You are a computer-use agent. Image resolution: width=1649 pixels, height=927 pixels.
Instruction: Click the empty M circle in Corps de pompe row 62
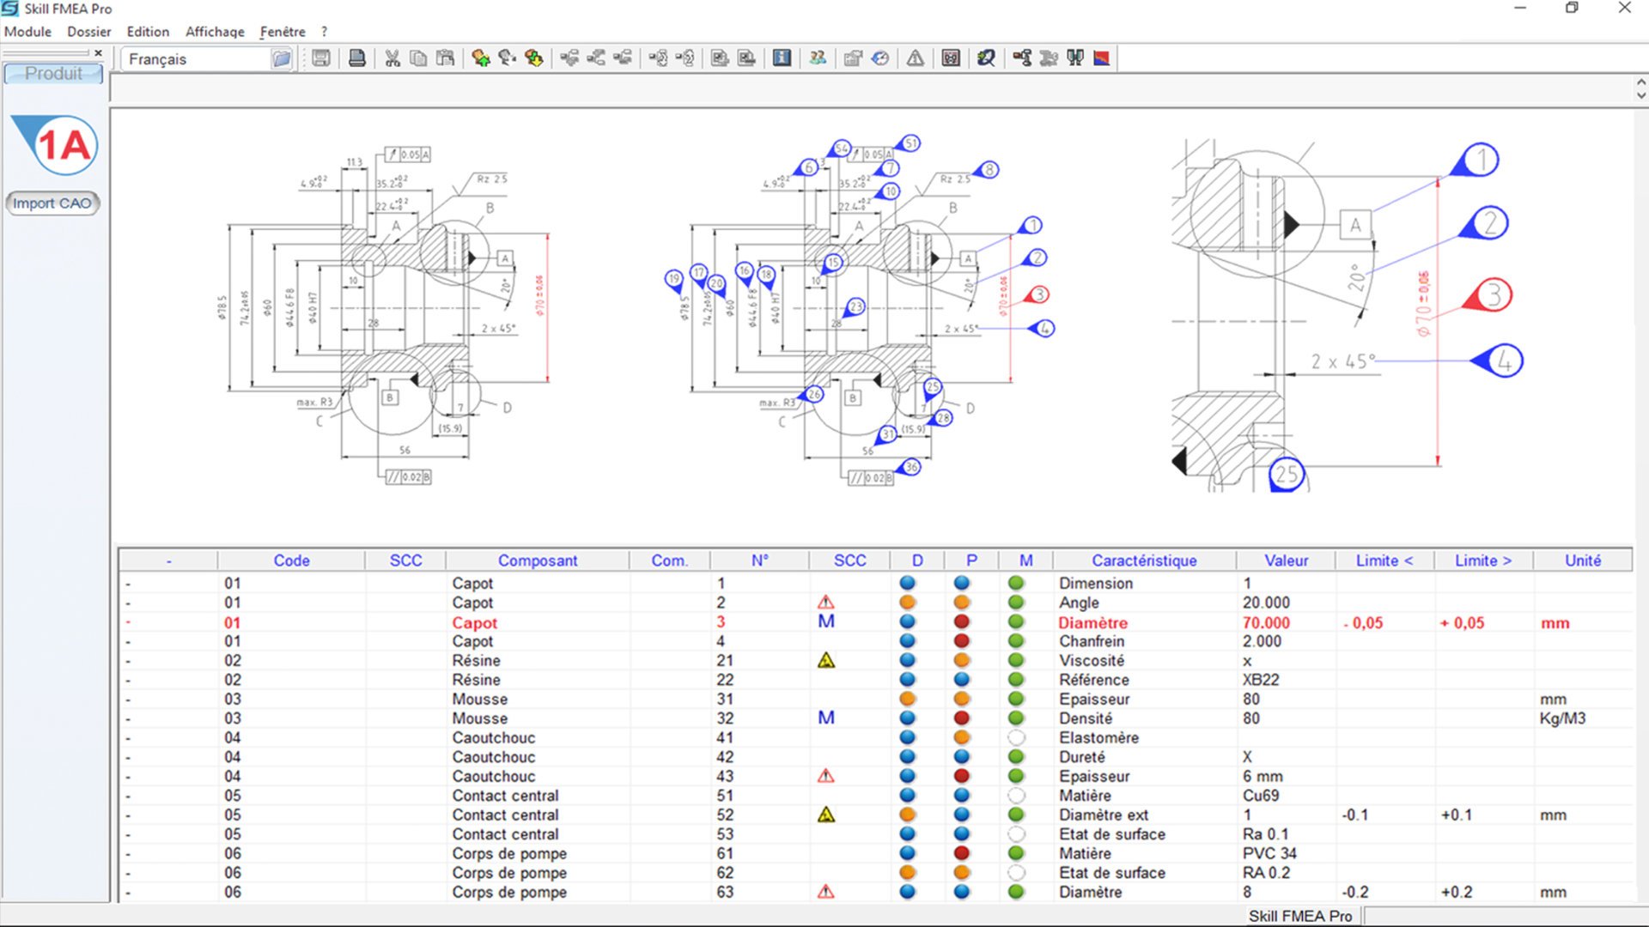[1016, 873]
